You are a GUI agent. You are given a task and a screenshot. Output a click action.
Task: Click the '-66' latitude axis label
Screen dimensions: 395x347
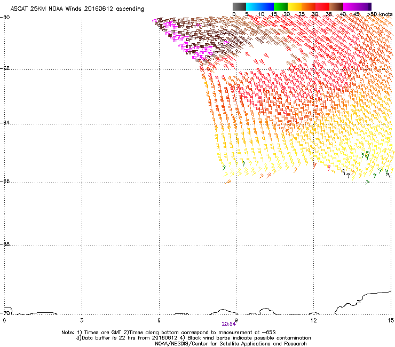coord(5,181)
